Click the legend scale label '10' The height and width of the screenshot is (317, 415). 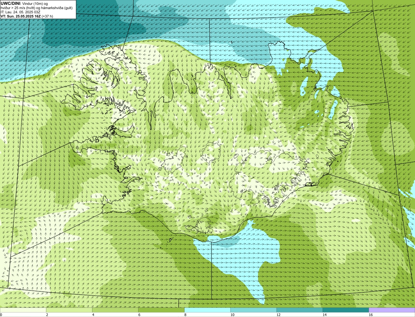232,315
